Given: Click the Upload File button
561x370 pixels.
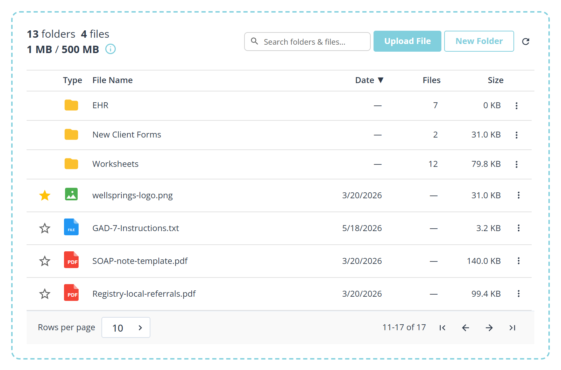Looking at the screenshot, I should 407,41.
